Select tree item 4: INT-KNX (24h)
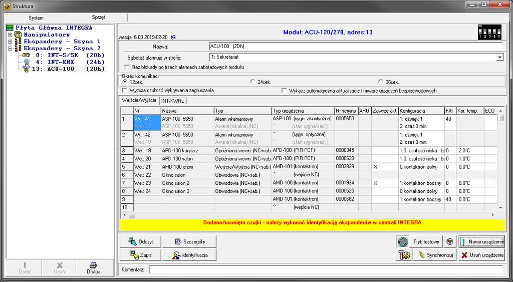 pyautogui.click(x=70, y=62)
